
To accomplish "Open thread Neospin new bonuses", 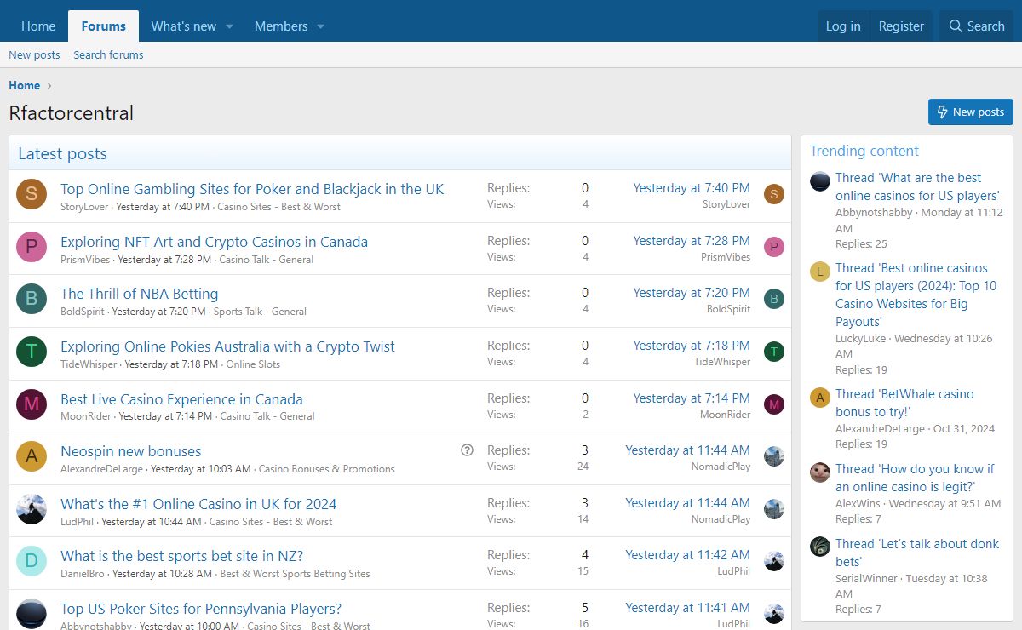I will (130, 451).
